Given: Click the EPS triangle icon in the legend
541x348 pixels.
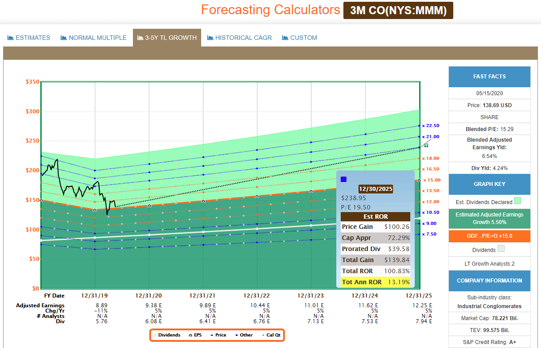Looking at the screenshot, I should [191, 335].
